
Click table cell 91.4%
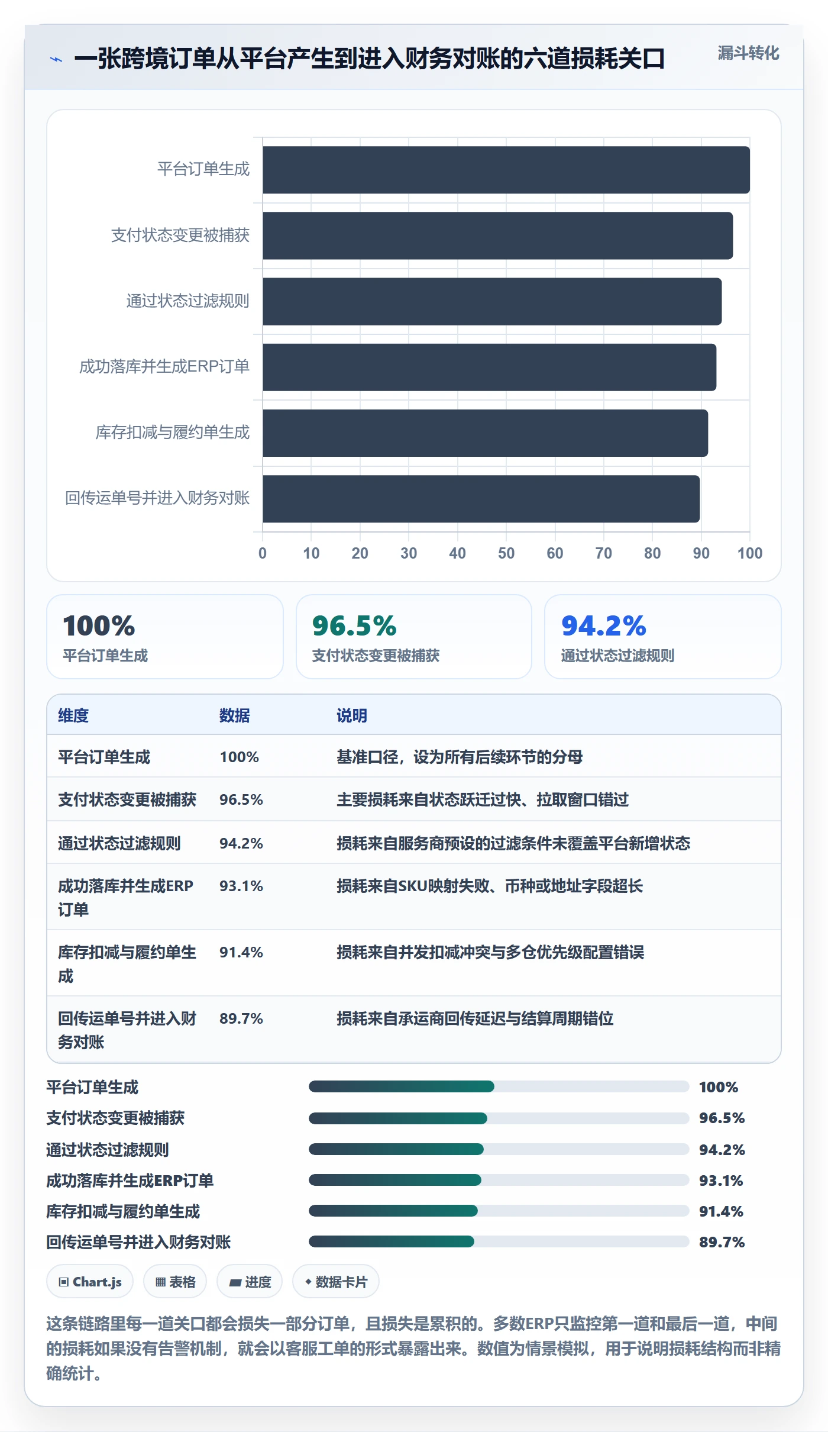click(x=241, y=952)
